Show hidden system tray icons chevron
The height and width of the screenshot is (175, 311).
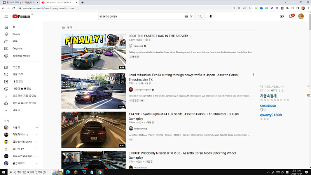(x=268, y=172)
